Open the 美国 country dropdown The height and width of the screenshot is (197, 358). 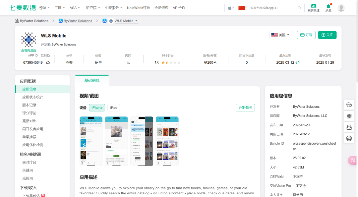point(280,35)
